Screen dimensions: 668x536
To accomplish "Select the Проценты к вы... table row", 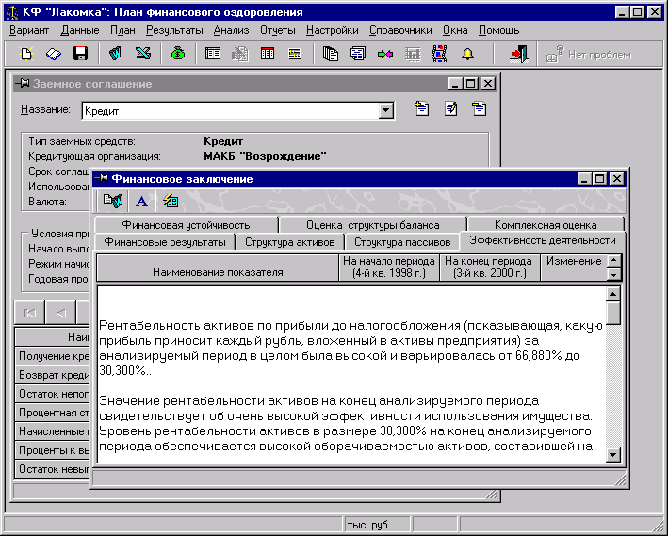I will [x=53, y=450].
